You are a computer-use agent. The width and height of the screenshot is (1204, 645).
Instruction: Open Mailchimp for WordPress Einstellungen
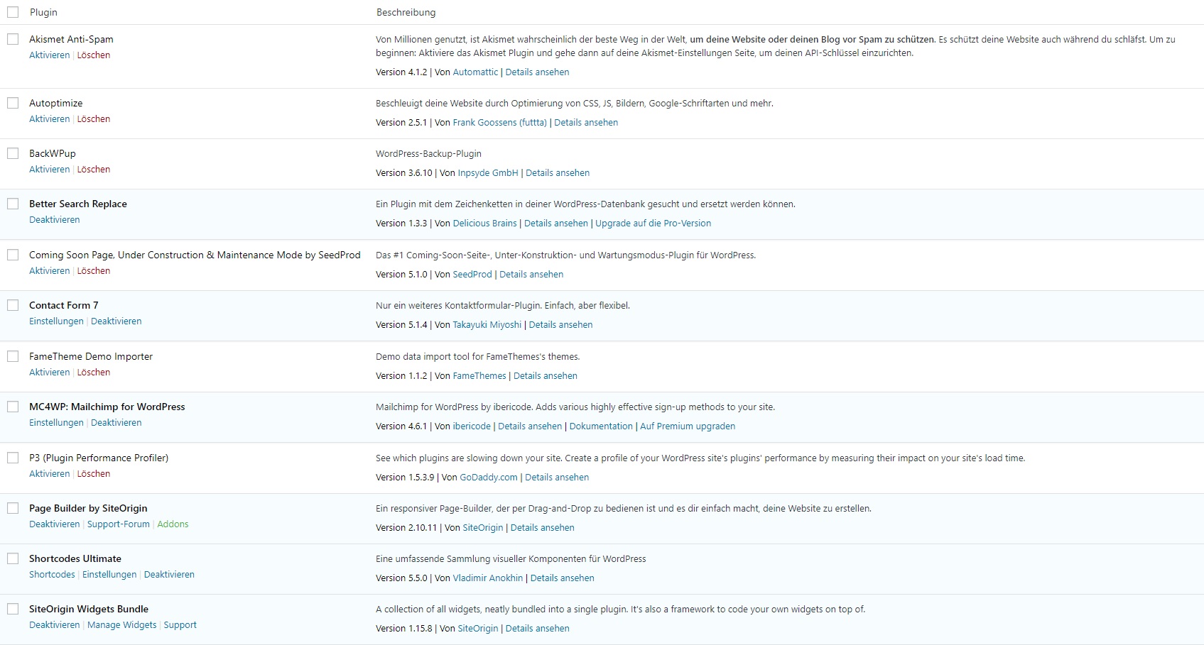(x=56, y=423)
